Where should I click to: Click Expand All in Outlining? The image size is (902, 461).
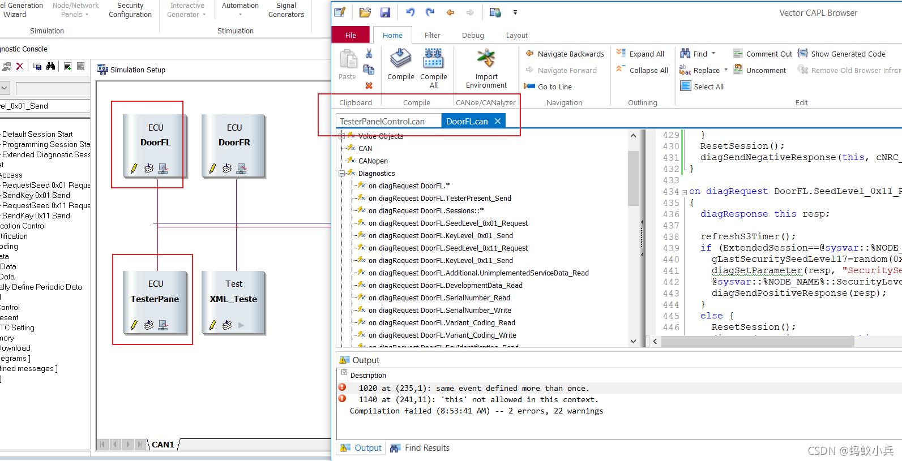[x=640, y=54]
